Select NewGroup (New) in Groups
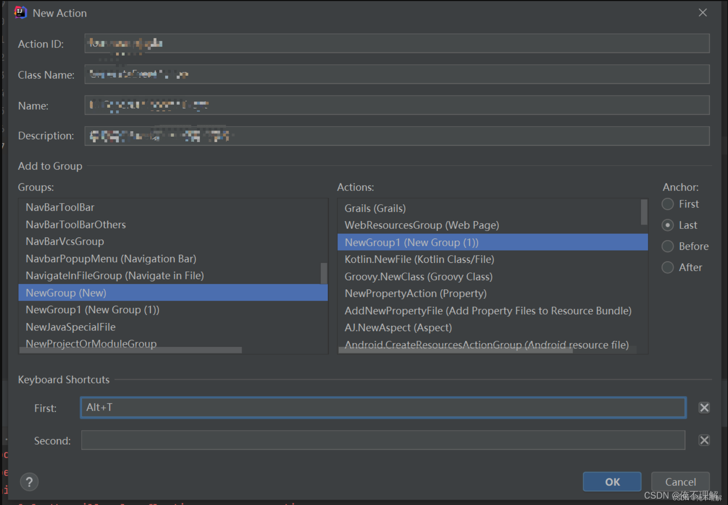This screenshot has width=728, height=505. tap(173, 293)
